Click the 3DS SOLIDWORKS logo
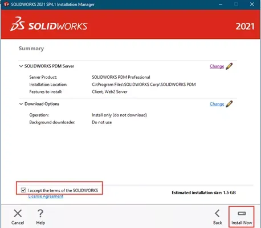 [49, 24]
